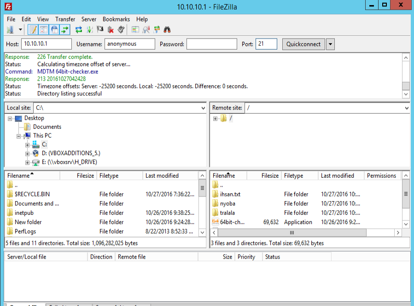Click the D: VirtualBox drive icon

pyautogui.click(x=35, y=153)
